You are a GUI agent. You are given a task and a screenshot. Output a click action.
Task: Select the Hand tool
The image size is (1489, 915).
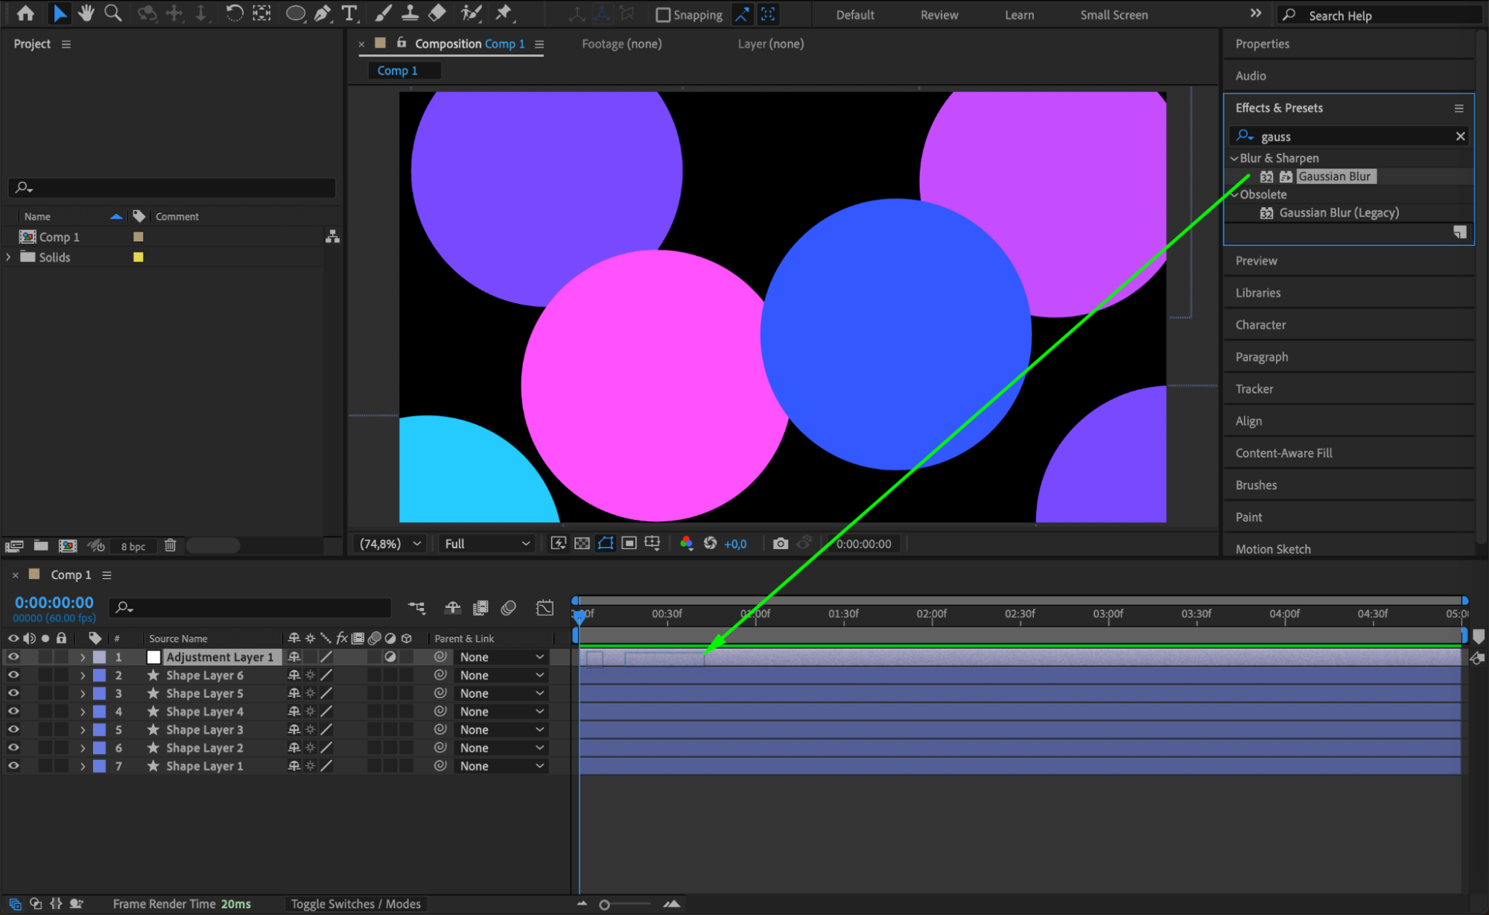click(86, 13)
